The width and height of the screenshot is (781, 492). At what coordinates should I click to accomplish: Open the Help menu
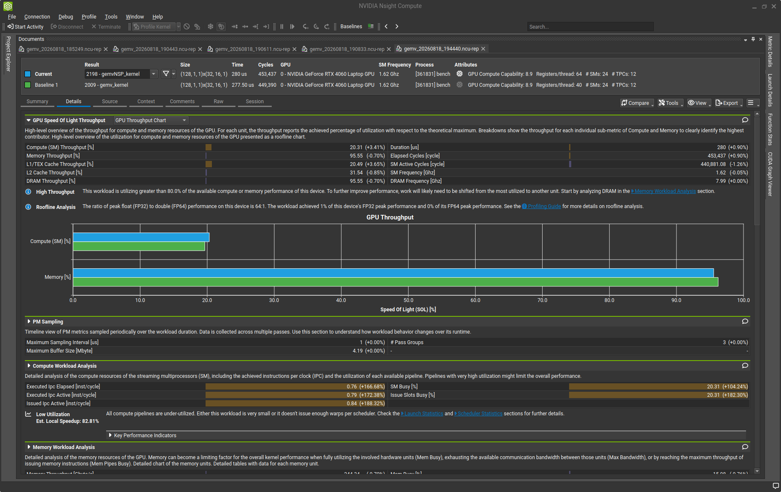[x=158, y=17]
